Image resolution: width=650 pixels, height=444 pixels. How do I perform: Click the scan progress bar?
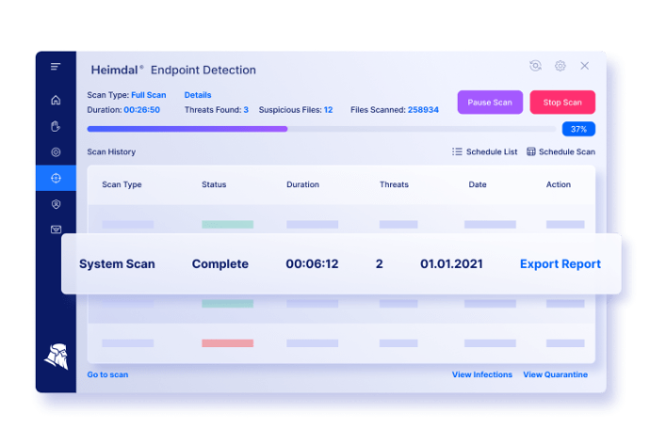click(x=321, y=129)
